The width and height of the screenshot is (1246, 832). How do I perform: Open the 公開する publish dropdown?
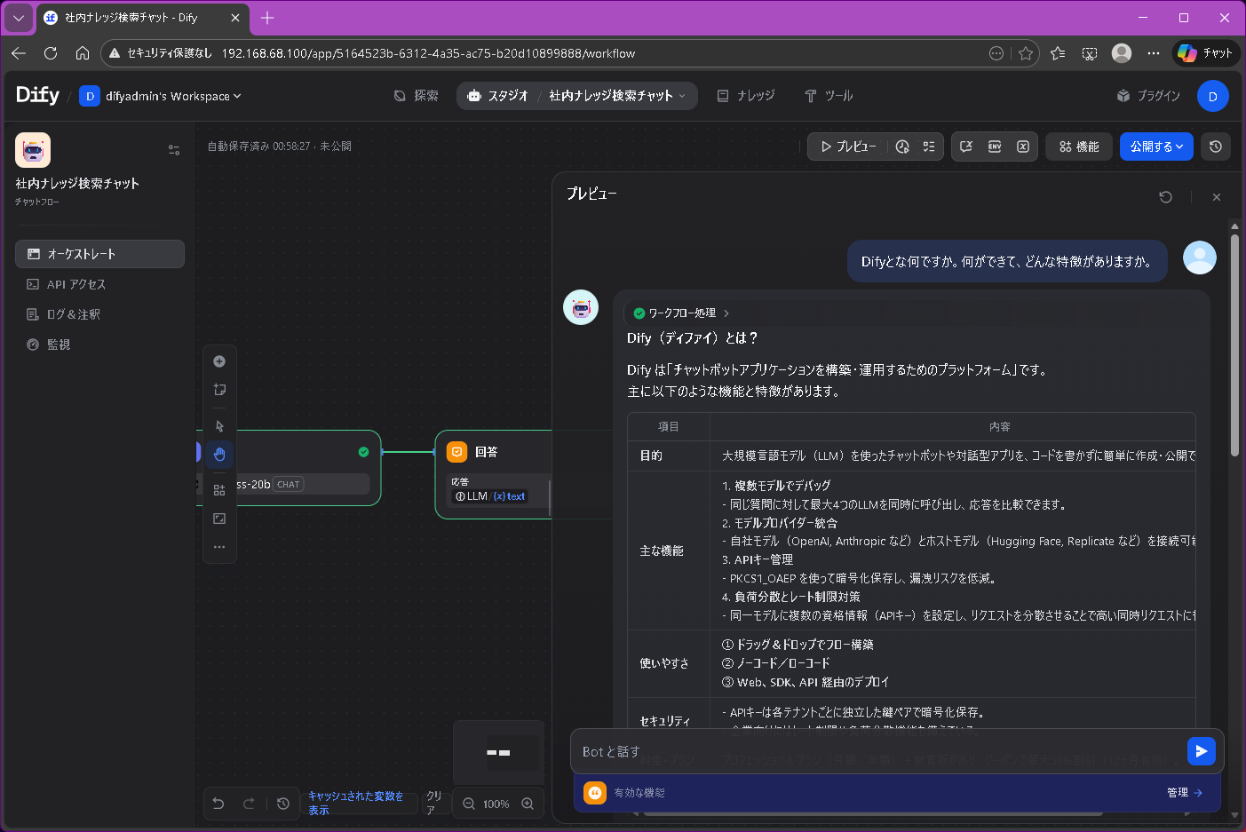coord(1156,147)
